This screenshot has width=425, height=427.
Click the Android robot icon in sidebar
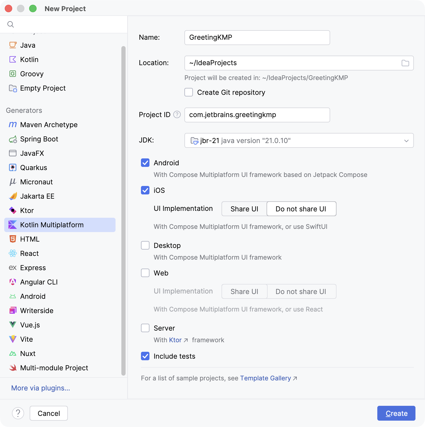pos(13,296)
